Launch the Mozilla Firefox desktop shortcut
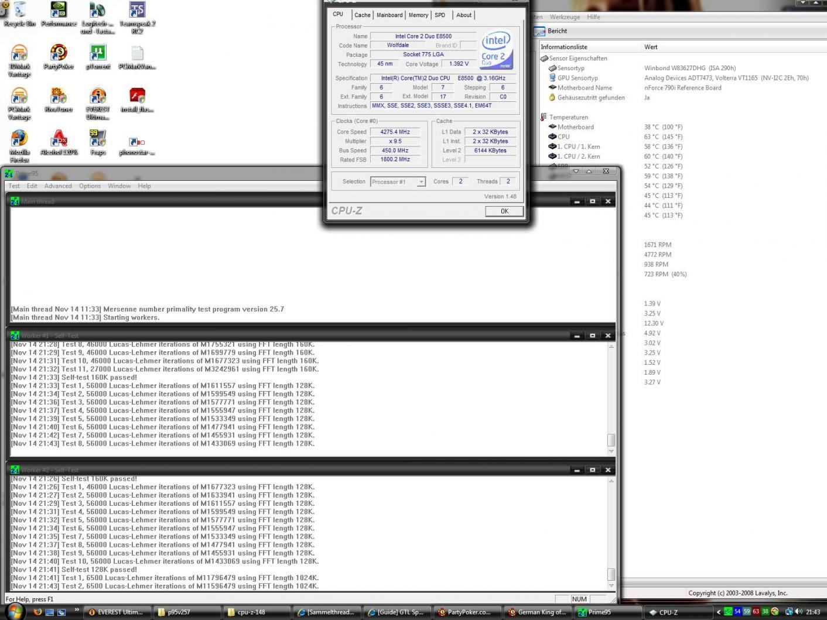 pos(19,146)
